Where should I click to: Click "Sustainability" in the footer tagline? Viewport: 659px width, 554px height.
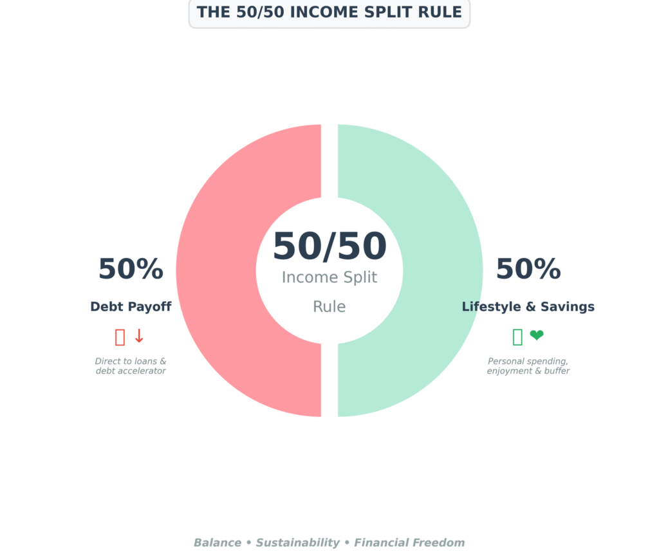[x=297, y=542]
